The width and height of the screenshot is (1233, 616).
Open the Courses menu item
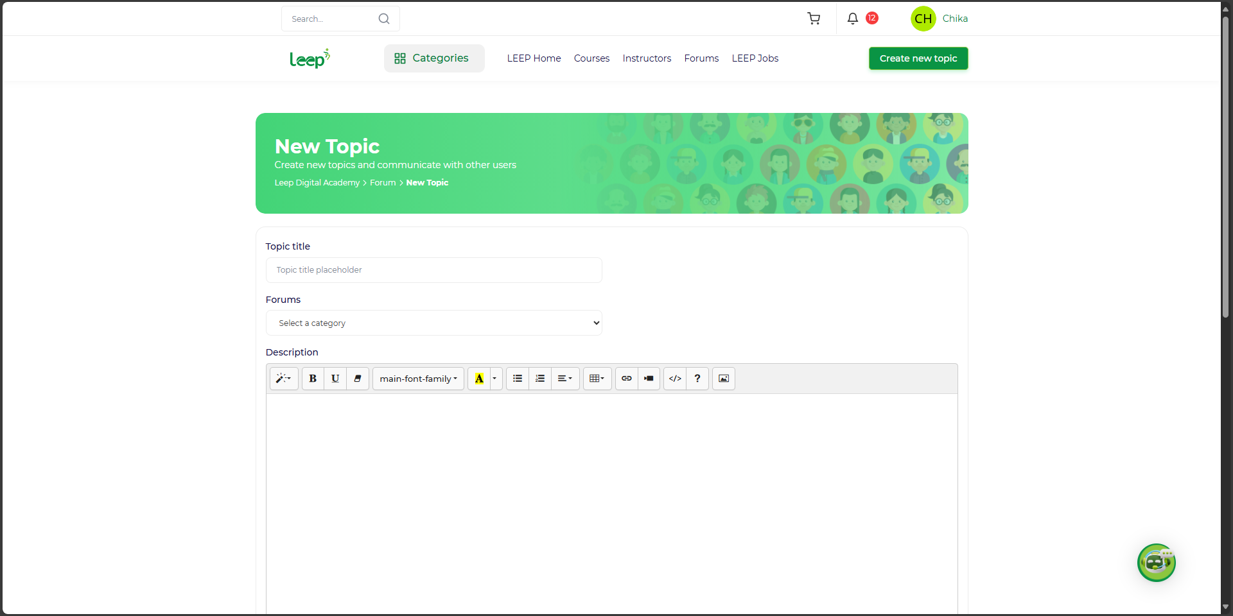click(x=591, y=58)
